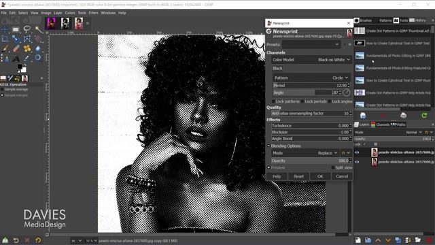Click Help in Newsprint dialog
The image size is (435, 245).
pos(277,176)
